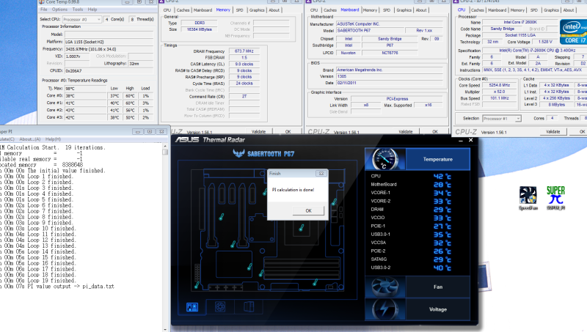Image resolution: width=587 pixels, height=332 pixels.
Task: Select the DRAM Frequency value 673.7 MHz
Action: coord(244,51)
